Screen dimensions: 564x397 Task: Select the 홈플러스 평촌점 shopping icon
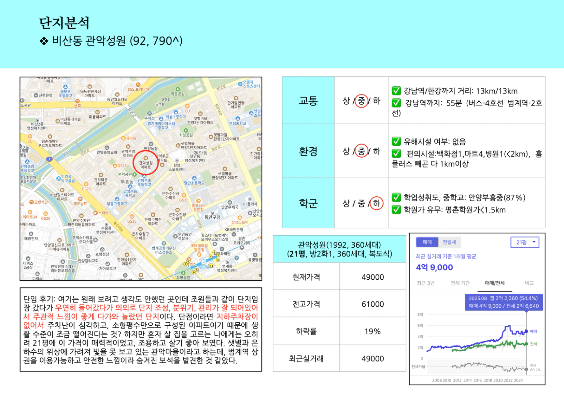coord(198,201)
